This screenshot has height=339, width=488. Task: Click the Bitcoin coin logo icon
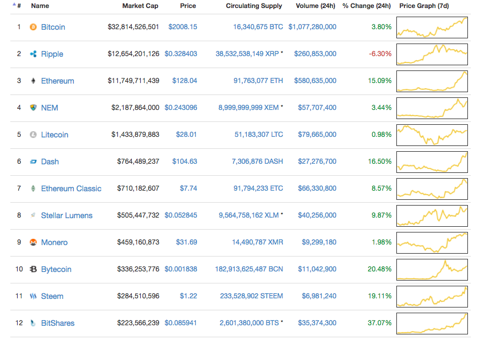click(33, 27)
